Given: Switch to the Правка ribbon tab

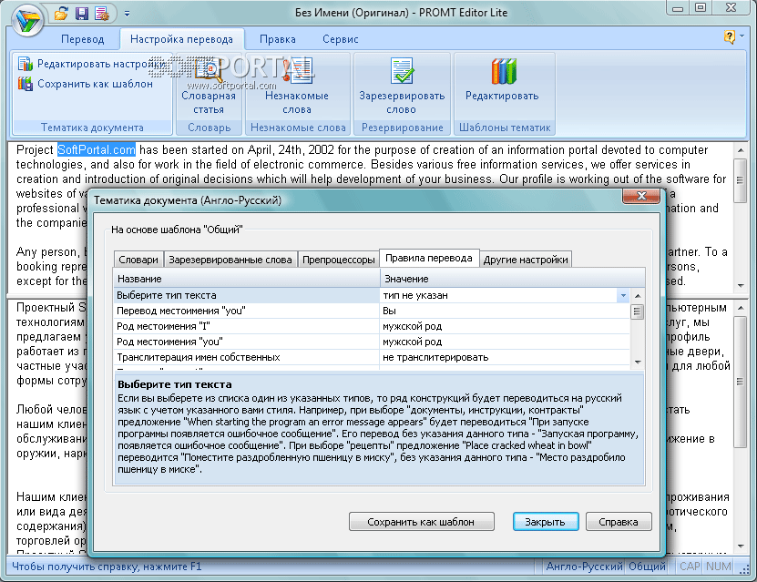Looking at the screenshot, I should point(278,39).
